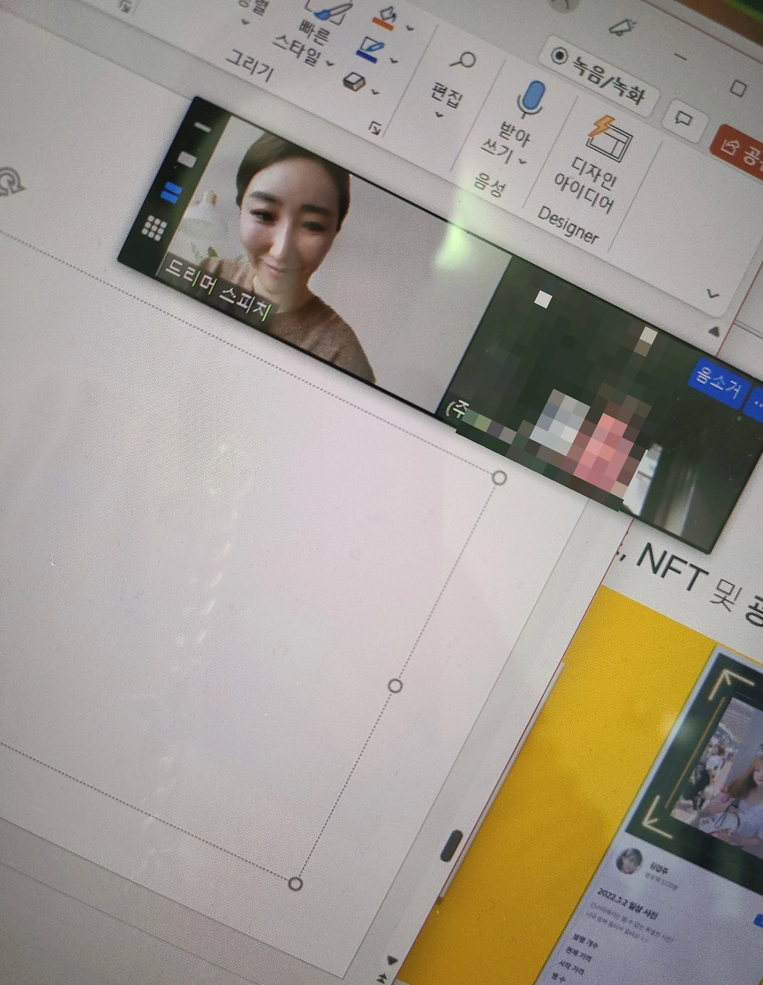The image size is (763, 985).
Task: Select the blue speaker view in Zoom
Action: coord(170,192)
